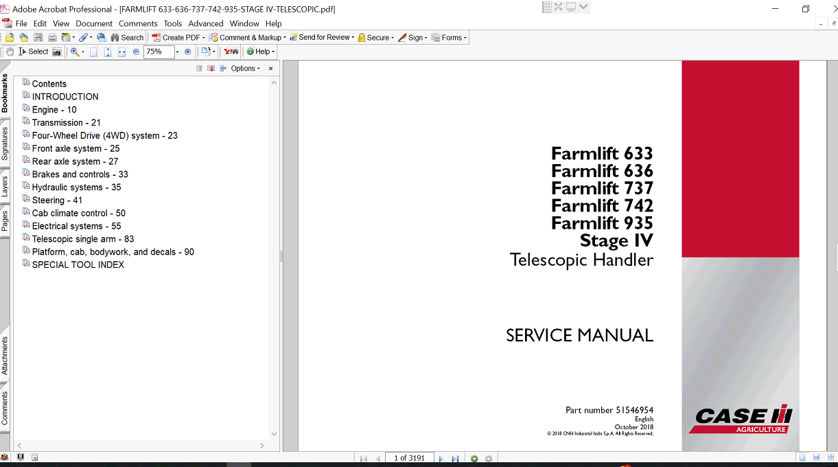
Task: Click the Save floppy disk icon
Action: tap(38, 38)
